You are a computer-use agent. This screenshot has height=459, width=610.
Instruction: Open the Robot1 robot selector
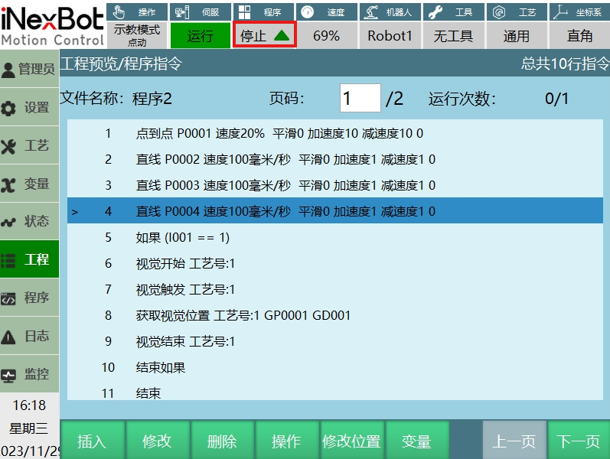pyautogui.click(x=390, y=36)
